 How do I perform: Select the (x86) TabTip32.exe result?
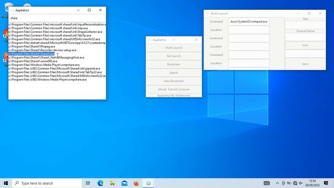point(55,72)
